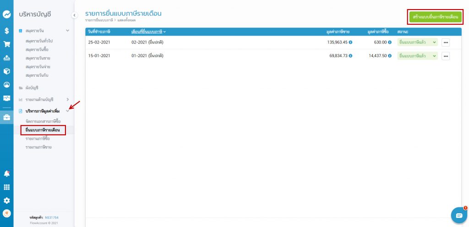Collapse the บริหารภาษีมูลค่าเพิ่ม menu section
The height and width of the screenshot is (227, 469).
coord(68,111)
